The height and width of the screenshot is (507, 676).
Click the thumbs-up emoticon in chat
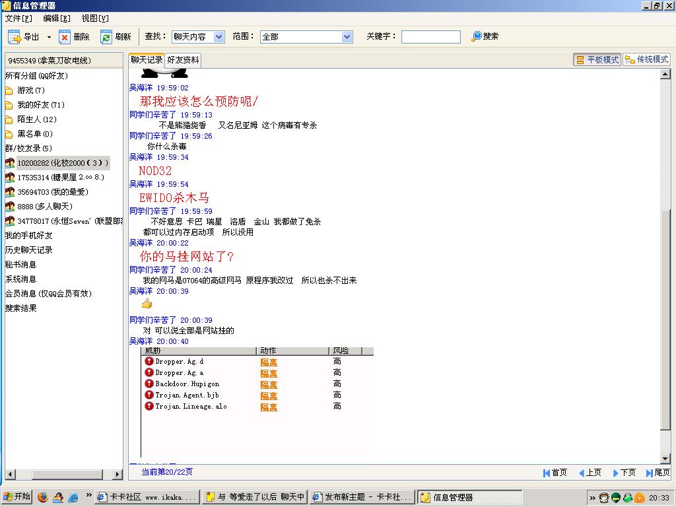(147, 304)
